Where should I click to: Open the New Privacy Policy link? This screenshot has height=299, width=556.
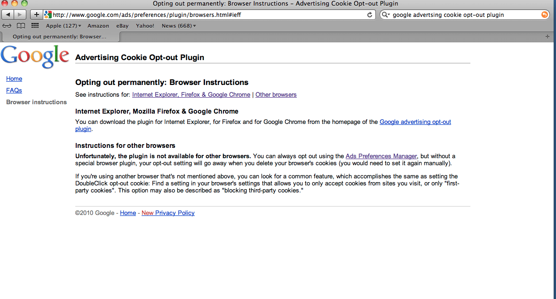click(x=168, y=213)
